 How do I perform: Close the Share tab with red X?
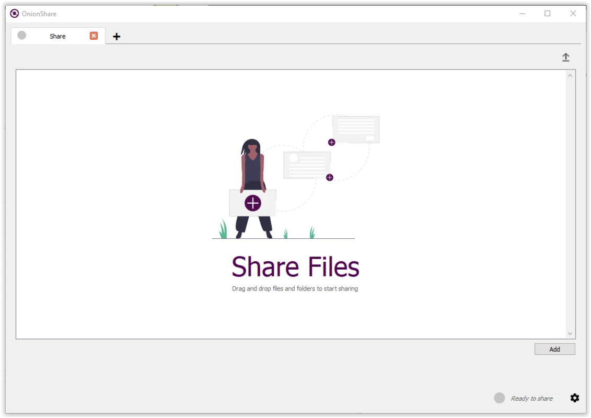94,36
